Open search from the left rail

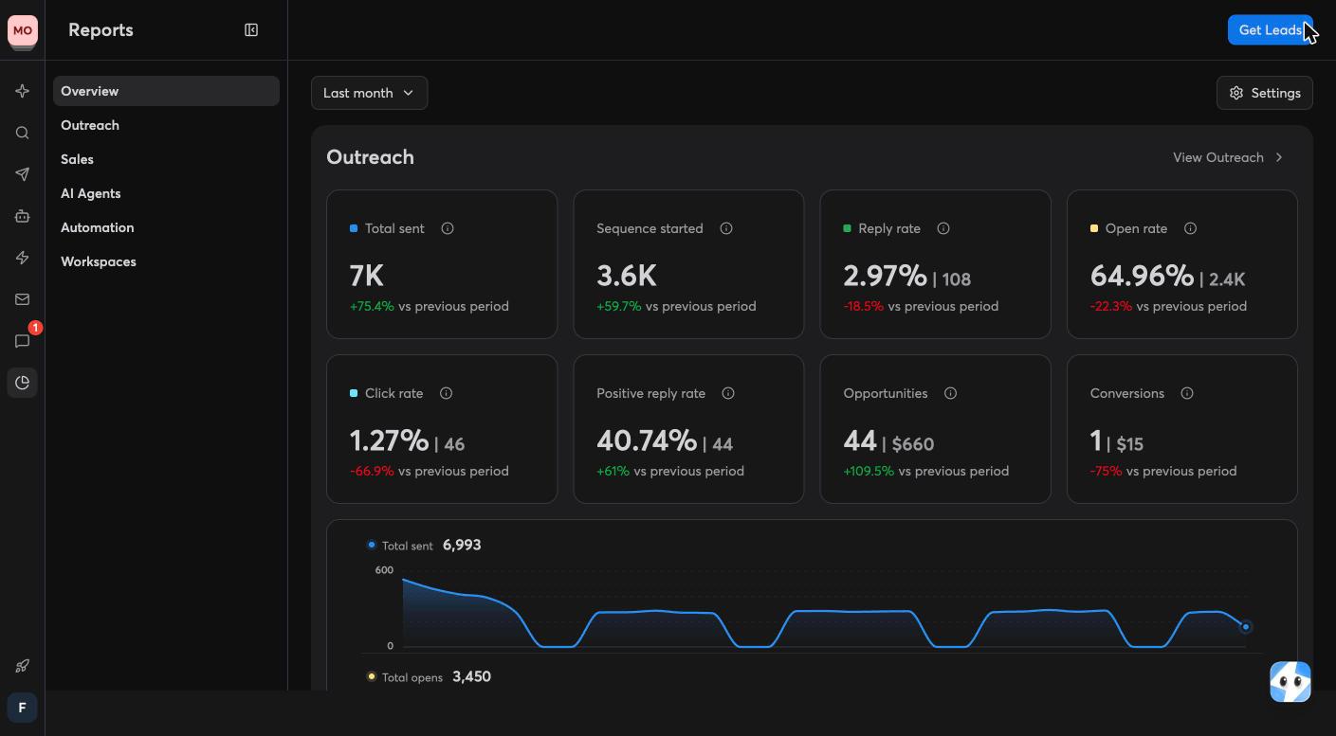point(22,133)
